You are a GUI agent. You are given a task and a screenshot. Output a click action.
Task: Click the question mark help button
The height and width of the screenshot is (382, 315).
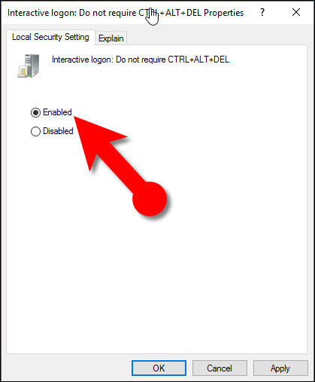(x=262, y=12)
